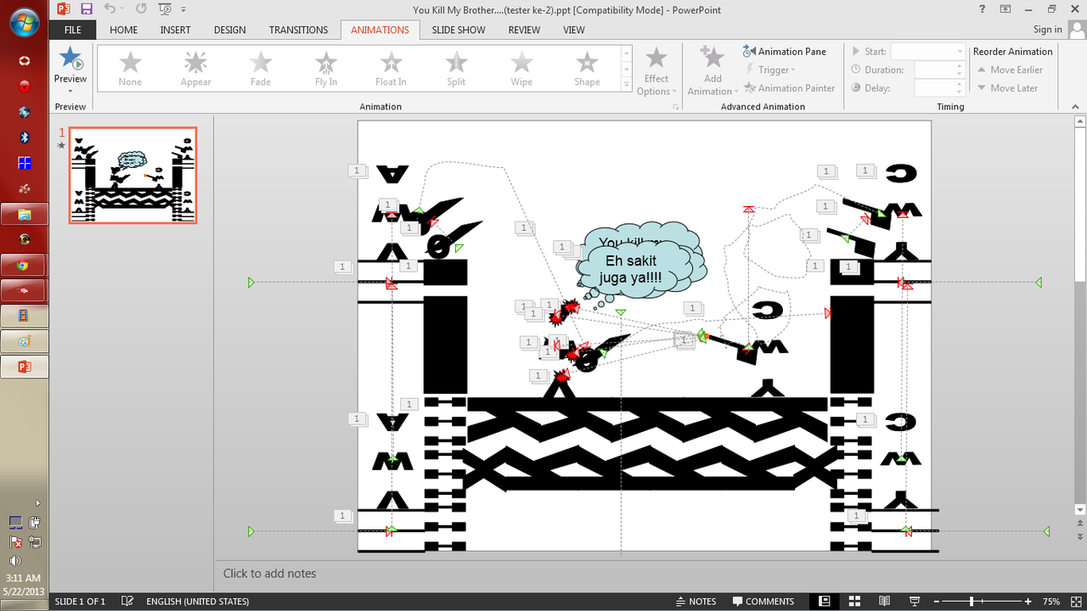This screenshot has height=611, width=1087.
Task: Click Move Earlier in Reorder Animation
Action: click(x=1010, y=70)
